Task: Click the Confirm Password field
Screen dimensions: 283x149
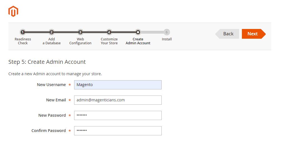Action: (118, 131)
